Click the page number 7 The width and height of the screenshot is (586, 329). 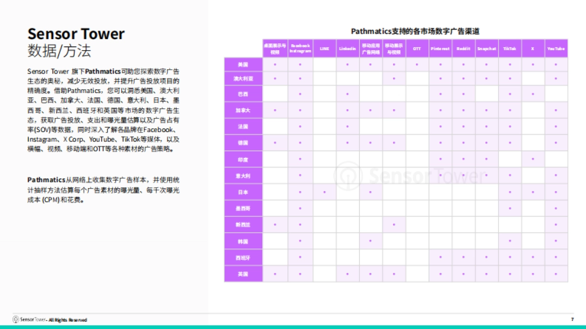pyautogui.click(x=572, y=319)
